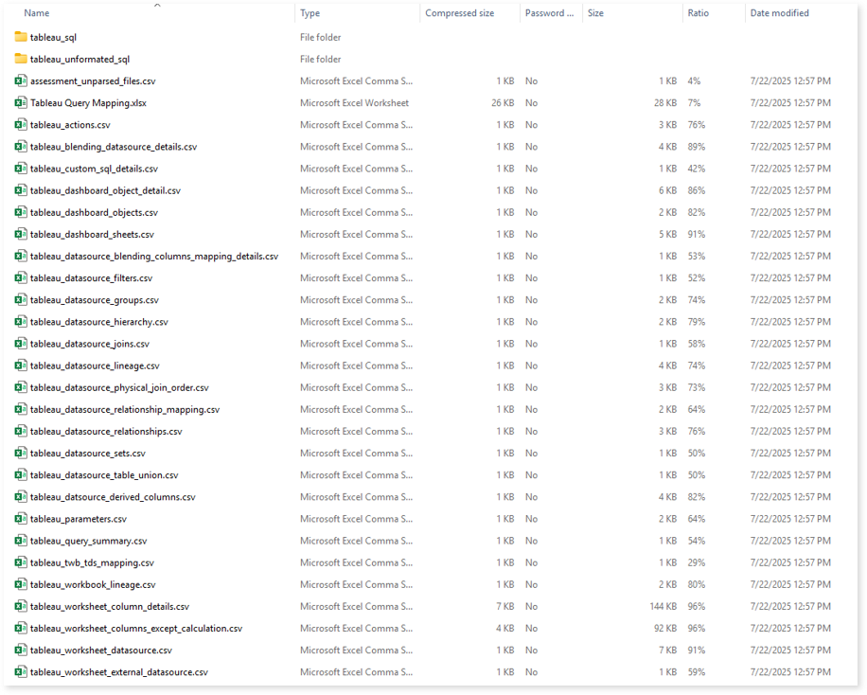Click the 6 KB size value
This screenshot has width=867, height=695.
(x=667, y=190)
